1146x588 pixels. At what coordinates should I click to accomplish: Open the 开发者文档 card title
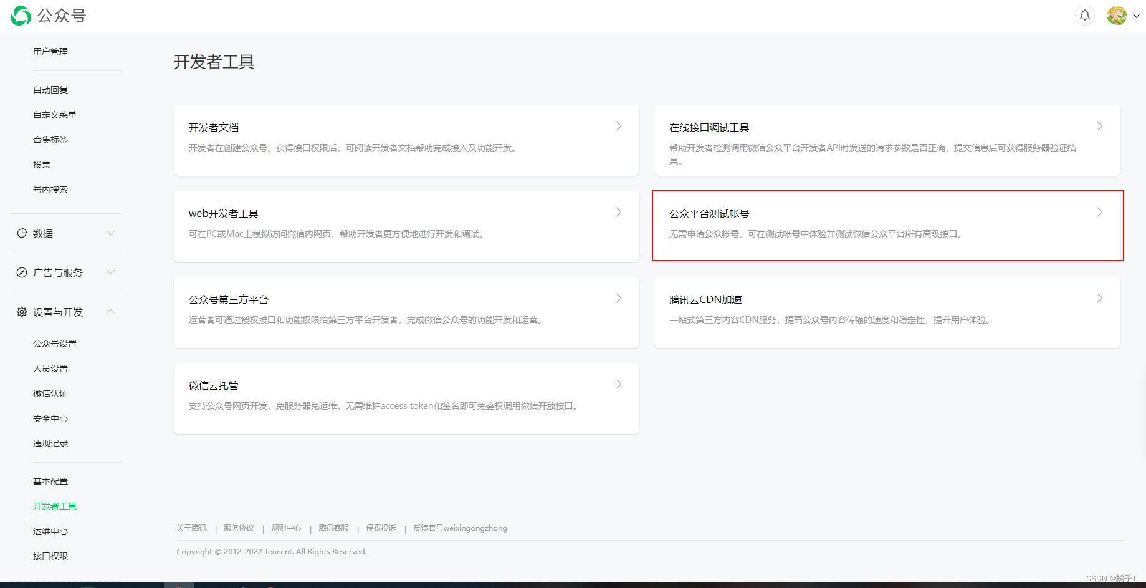pos(214,127)
